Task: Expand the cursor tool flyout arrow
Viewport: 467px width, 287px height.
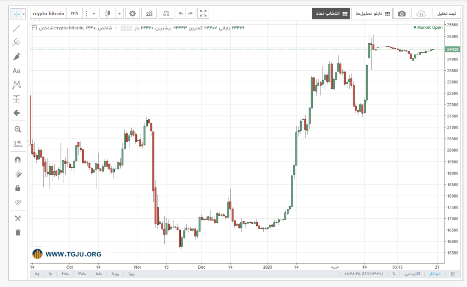Action: [x=24, y=14]
